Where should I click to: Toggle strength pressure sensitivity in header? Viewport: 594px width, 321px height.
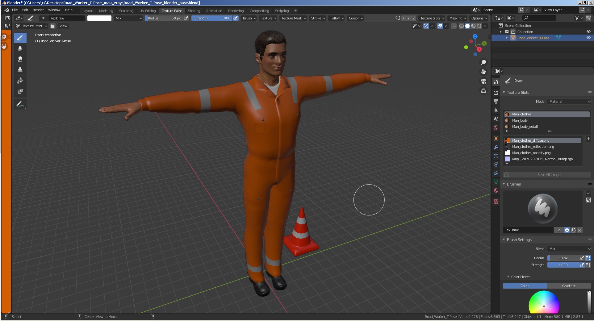coord(236,18)
